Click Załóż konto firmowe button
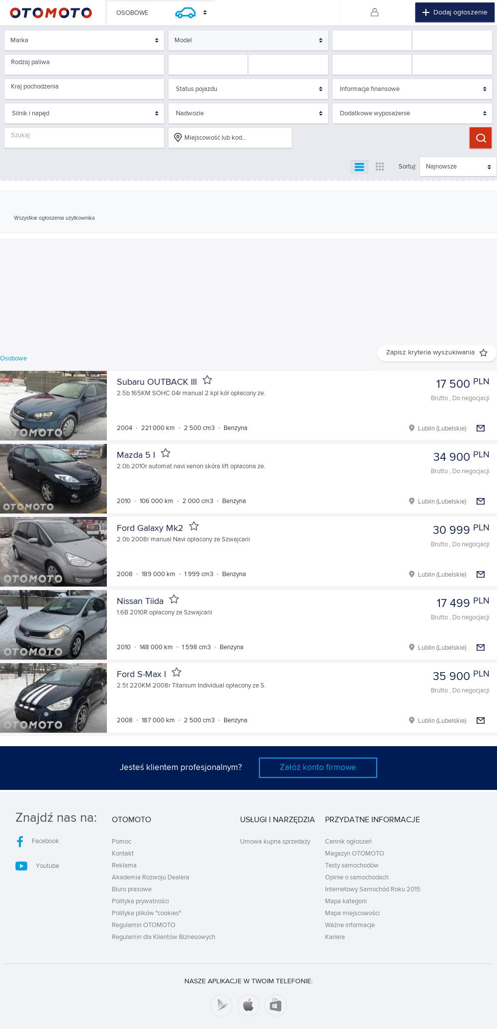Viewport: 497px width, 1029px height. [x=318, y=768]
